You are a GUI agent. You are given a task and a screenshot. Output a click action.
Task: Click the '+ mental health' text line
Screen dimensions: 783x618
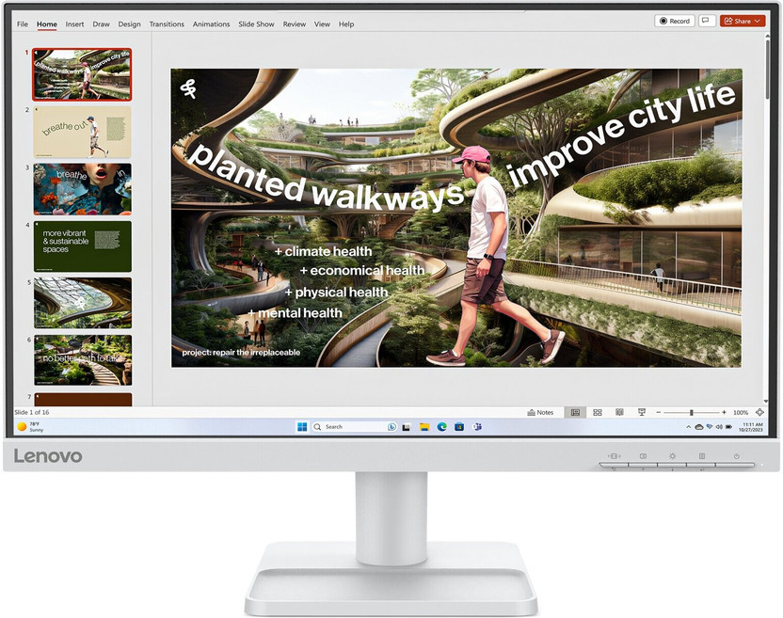point(296,313)
